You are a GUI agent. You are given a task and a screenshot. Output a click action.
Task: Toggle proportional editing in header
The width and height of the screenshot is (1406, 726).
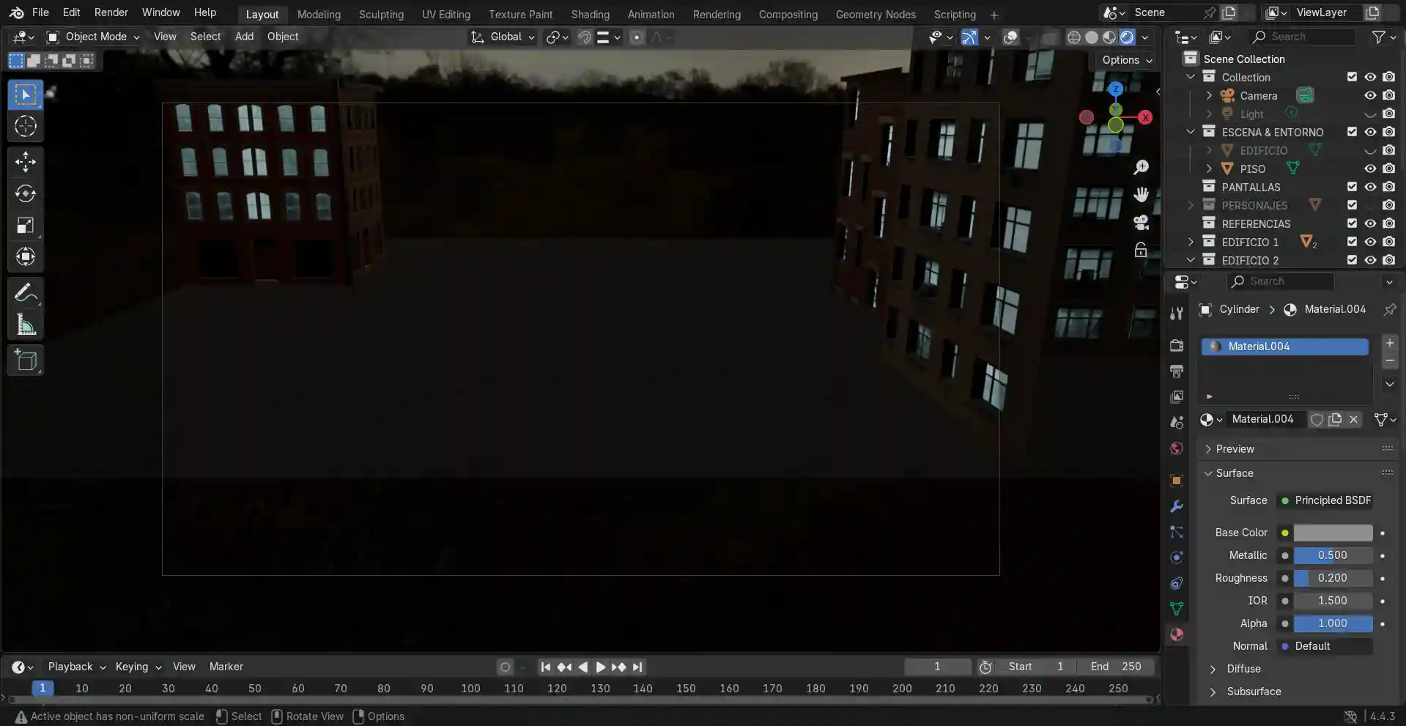[x=637, y=37]
